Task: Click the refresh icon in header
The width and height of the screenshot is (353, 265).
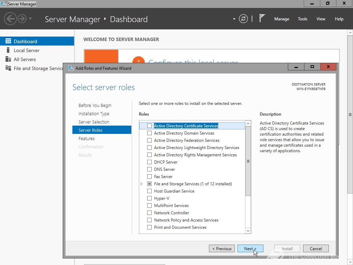Action: [243, 19]
